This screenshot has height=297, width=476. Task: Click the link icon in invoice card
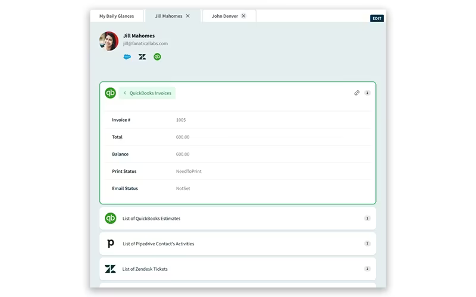pos(357,93)
